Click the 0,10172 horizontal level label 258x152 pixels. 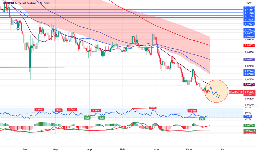249,30
